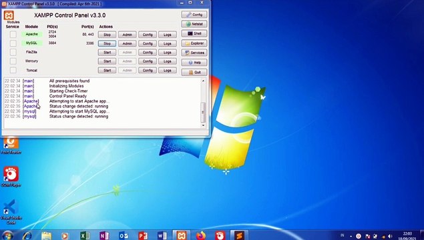Open the taskbar clock showing 22:03
The width and height of the screenshot is (424, 240).
(x=407, y=236)
